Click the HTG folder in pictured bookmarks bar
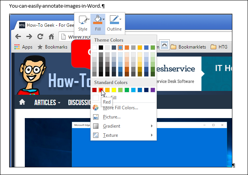 (219, 47)
